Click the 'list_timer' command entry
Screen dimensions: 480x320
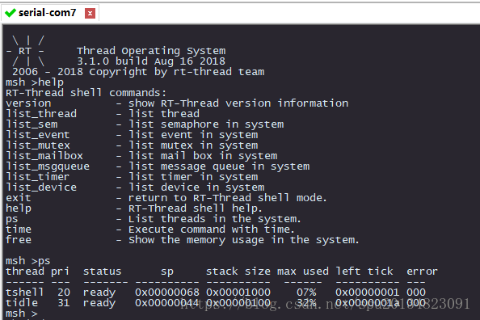coord(38,177)
